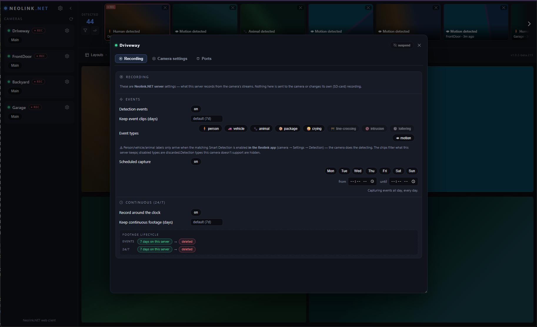Open the until time picker clock icon

click(x=413, y=182)
